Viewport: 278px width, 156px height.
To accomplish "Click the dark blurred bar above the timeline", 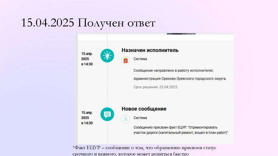I will (x=181, y=34).
